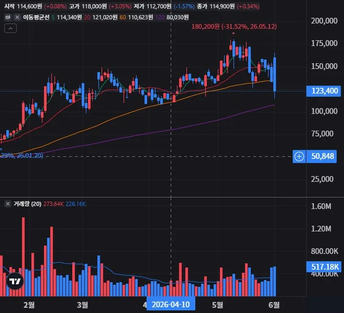
Task: Click the 5월 time axis label
Action: pos(217,305)
